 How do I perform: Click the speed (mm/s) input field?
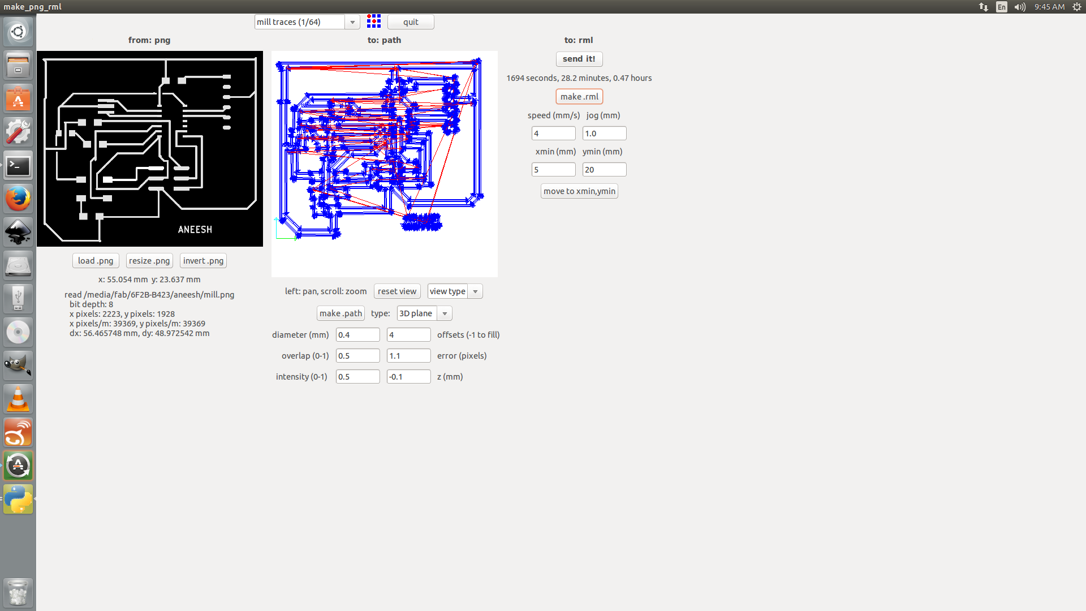[553, 134]
